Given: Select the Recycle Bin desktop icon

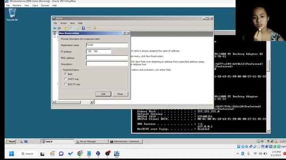Looking at the screenshot, I should tap(12, 15).
